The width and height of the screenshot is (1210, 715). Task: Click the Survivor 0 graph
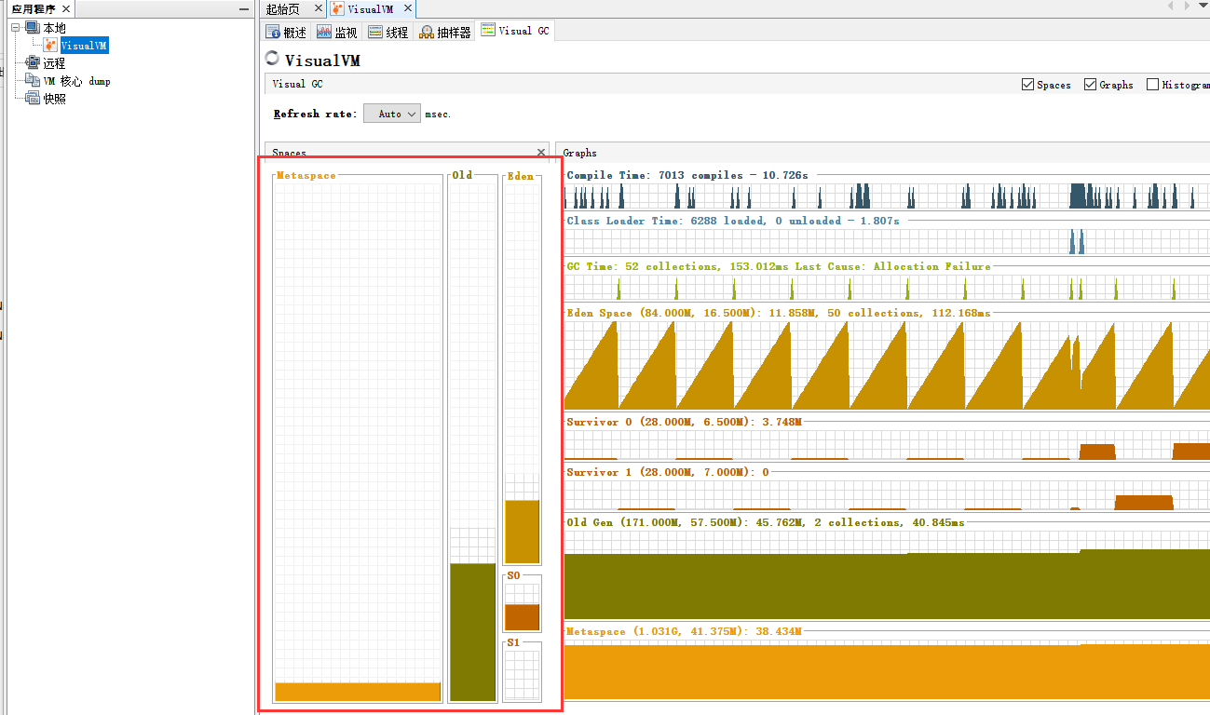pyautogui.click(x=887, y=445)
